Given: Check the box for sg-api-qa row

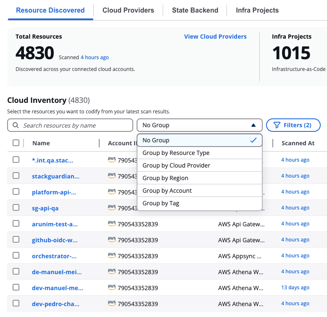Looking at the screenshot, I should tap(16, 207).
